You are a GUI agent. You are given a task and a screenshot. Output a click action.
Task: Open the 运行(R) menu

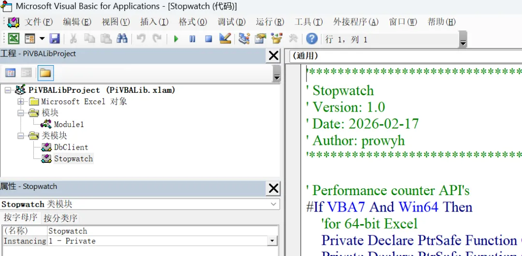pyautogui.click(x=270, y=22)
